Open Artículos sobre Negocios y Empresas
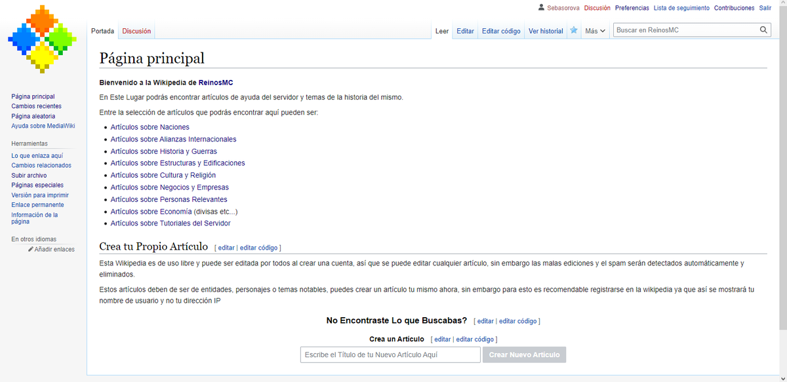787x382 pixels. click(x=169, y=187)
